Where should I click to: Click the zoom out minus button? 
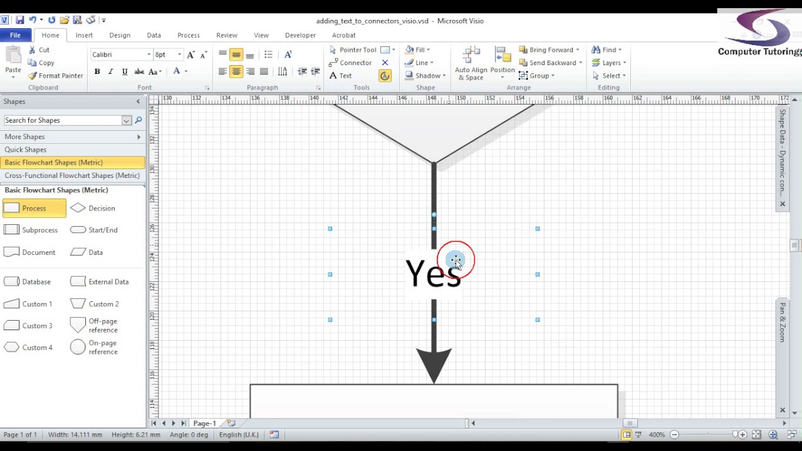675,435
